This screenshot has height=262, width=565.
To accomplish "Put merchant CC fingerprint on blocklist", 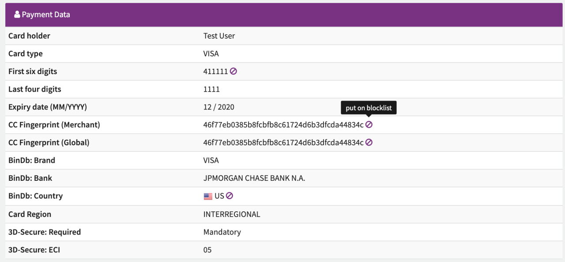I will 369,124.
